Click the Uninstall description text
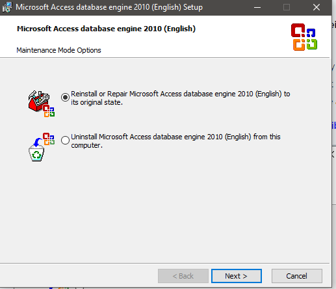Screen dimensions: 336x289 (x=175, y=141)
